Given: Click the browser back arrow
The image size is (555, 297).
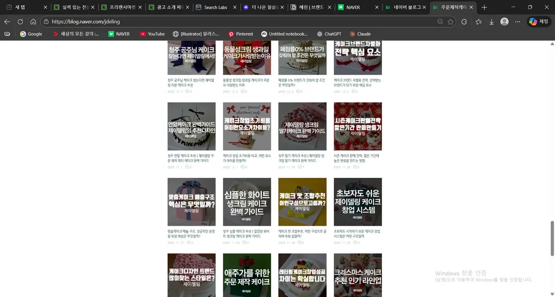Looking at the screenshot, I should coord(7,22).
